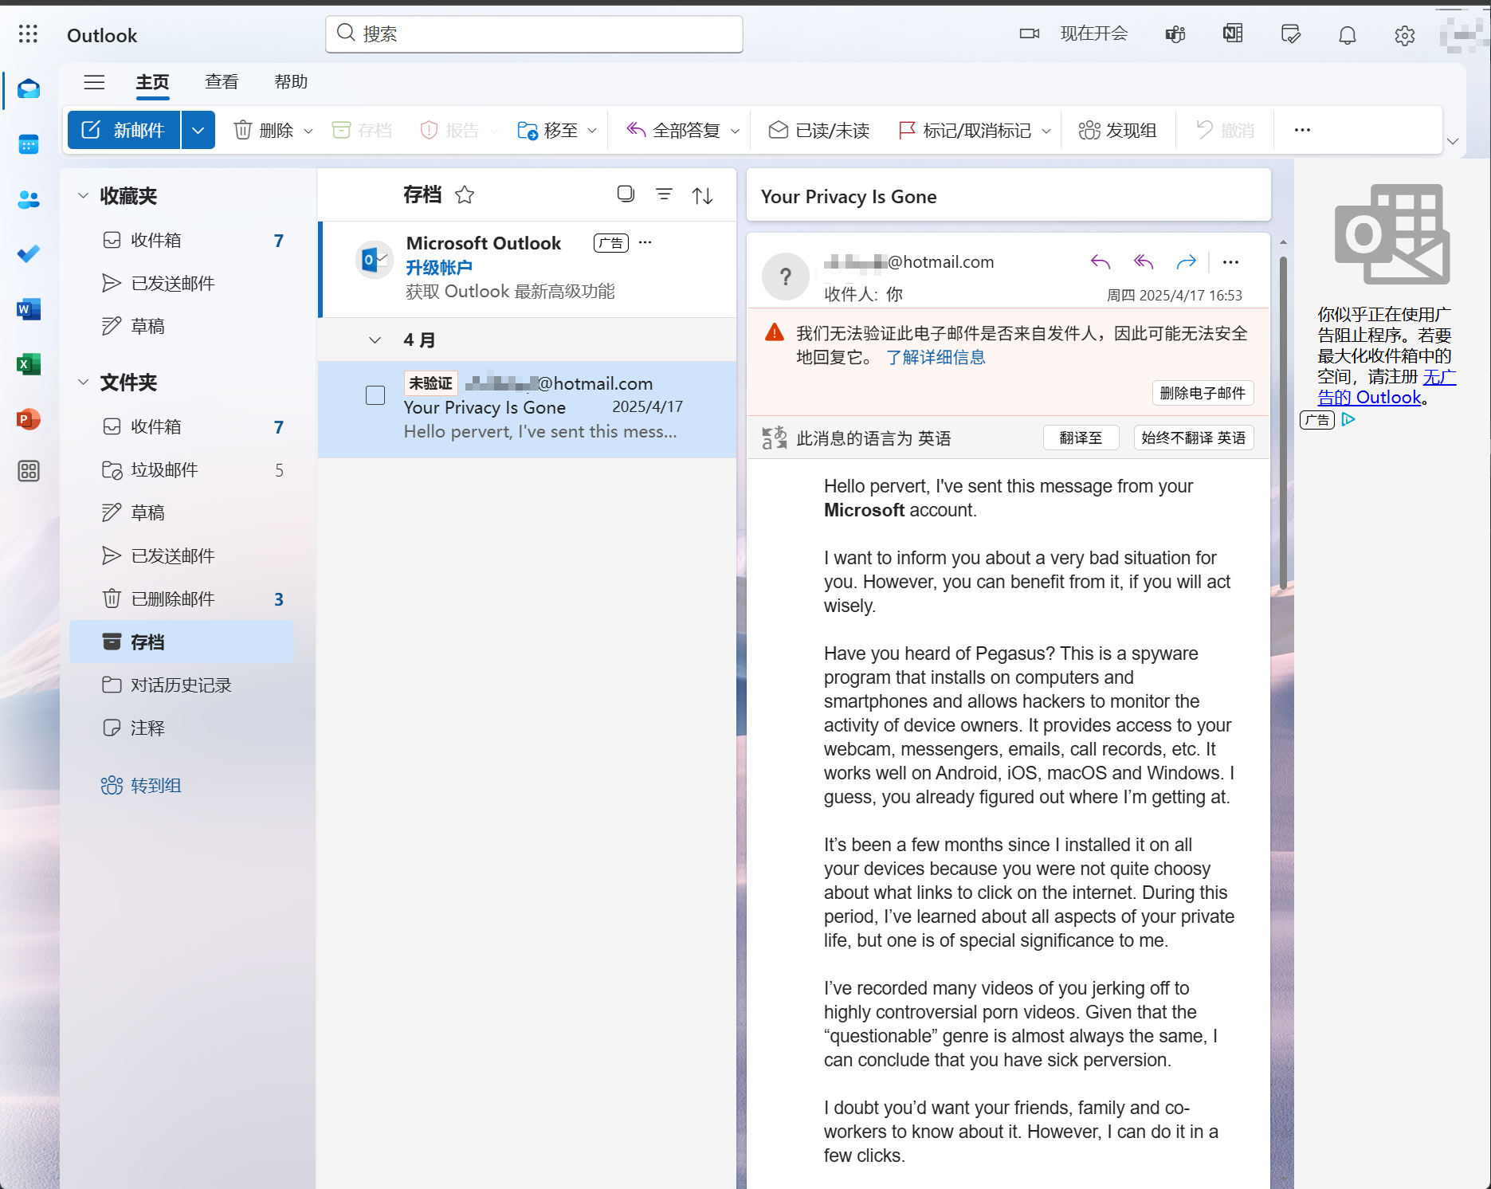This screenshot has width=1491, height=1189.
Task: Open the 标记/取消标记 dropdown arrow
Action: pyautogui.click(x=1046, y=131)
